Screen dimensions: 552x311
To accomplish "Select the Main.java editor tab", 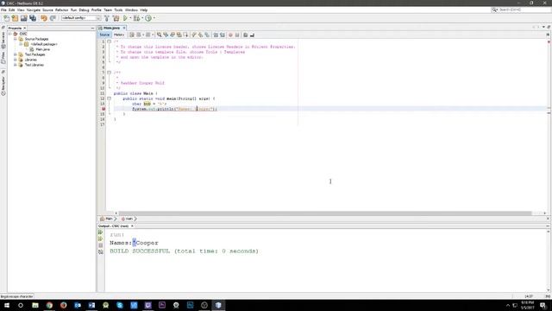I will pyautogui.click(x=111, y=28).
